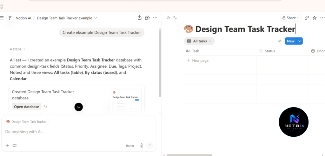Click the database preview thumbnail

pyautogui.click(x=126, y=101)
